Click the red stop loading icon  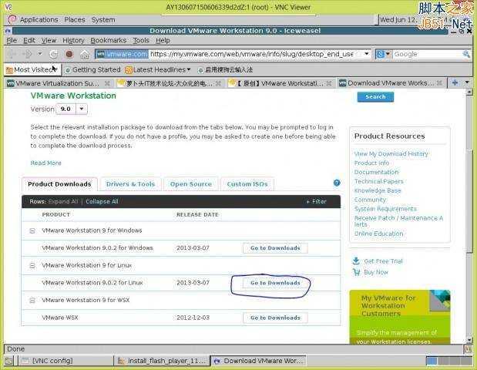tap(69, 54)
